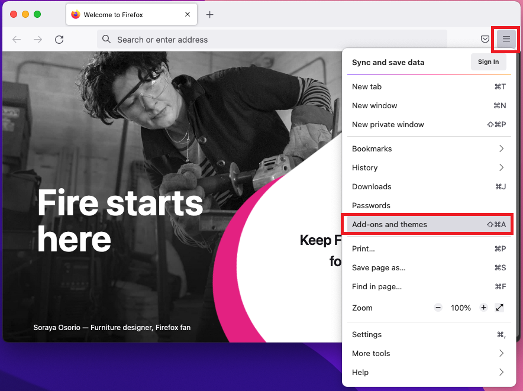Minimize window with the yellow button
This screenshot has height=391, width=523.
25,14
